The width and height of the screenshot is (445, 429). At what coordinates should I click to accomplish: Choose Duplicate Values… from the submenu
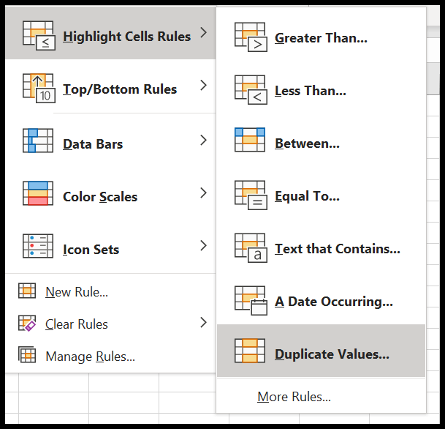click(321, 351)
